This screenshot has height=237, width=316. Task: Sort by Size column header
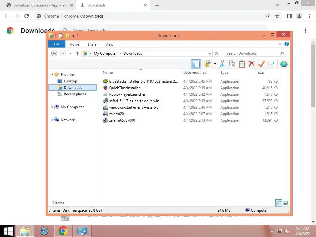tap(260, 72)
